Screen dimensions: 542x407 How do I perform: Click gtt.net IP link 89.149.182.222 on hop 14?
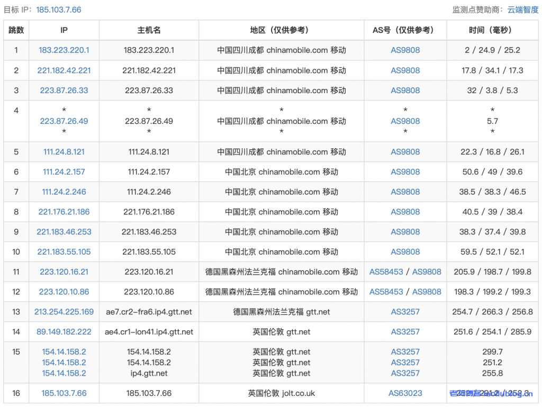[x=64, y=332]
